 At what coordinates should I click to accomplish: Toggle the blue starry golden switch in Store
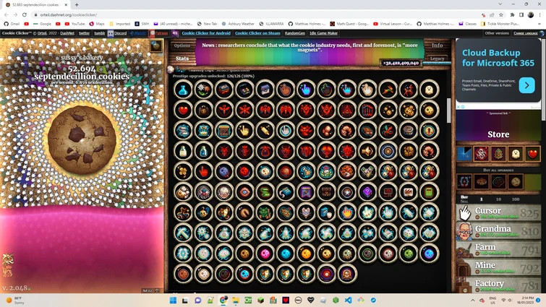click(x=464, y=154)
